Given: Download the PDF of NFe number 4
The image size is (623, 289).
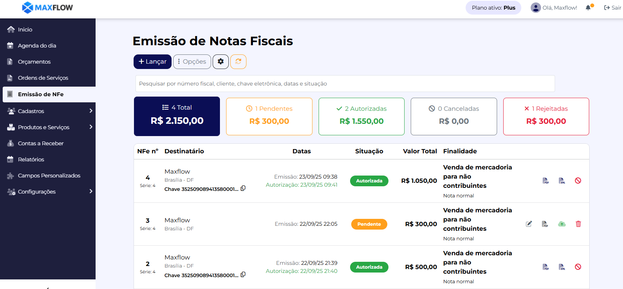Looking at the screenshot, I should (545, 181).
